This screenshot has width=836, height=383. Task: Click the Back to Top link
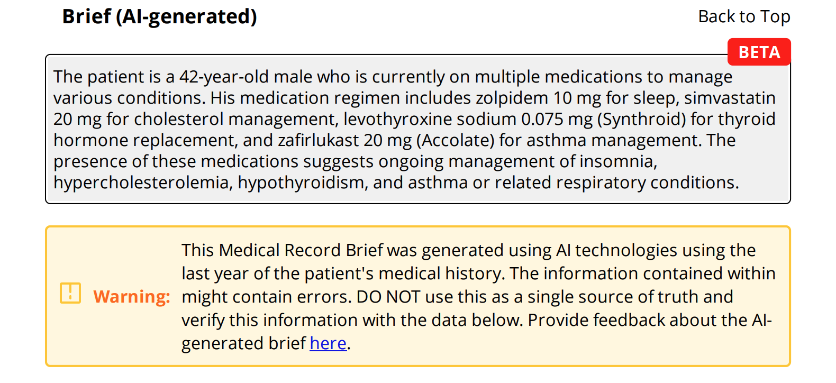(744, 16)
